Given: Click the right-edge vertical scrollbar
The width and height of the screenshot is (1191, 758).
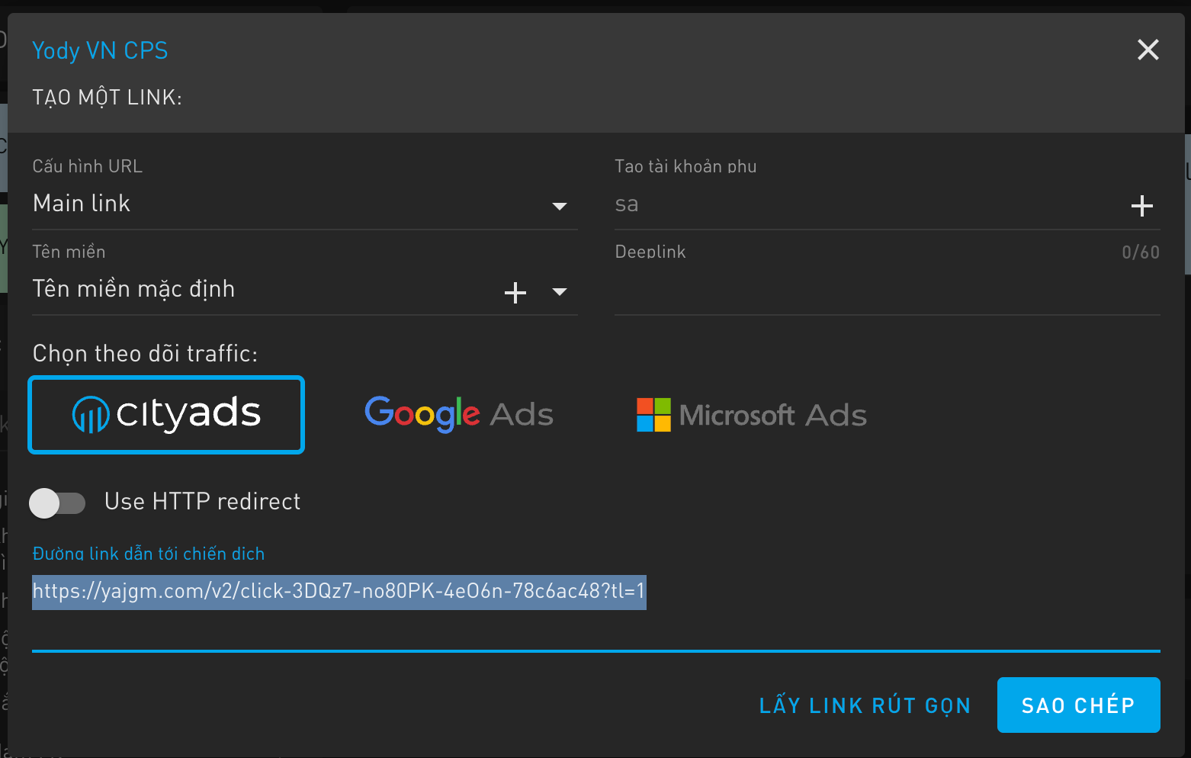Looking at the screenshot, I should [1187, 204].
